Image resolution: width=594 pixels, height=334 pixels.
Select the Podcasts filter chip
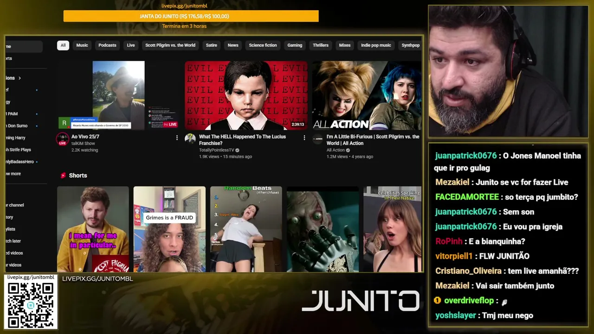pos(107,45)
